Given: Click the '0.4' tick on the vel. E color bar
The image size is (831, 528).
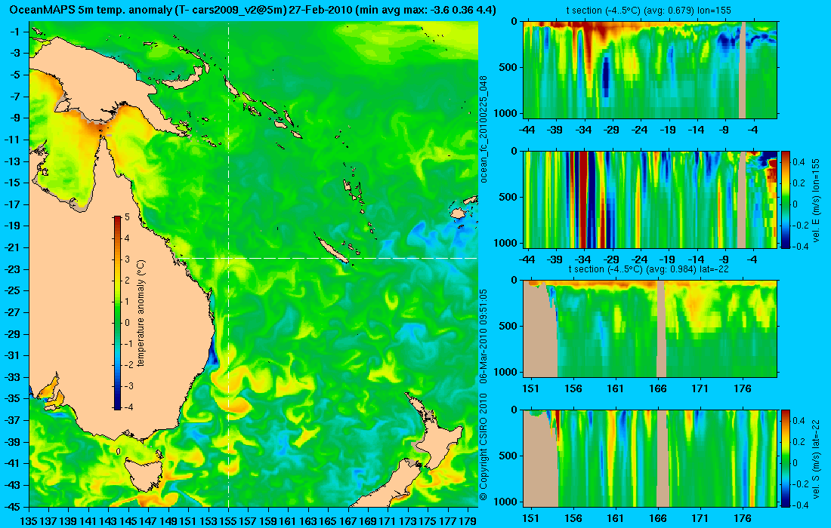Looking at the screenshot, I should click(x=799, y=162).
